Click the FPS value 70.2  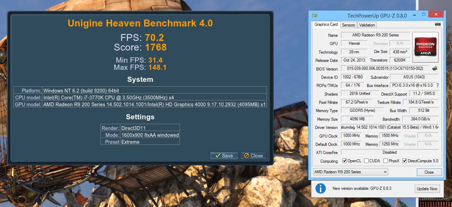tap(154, 37)
